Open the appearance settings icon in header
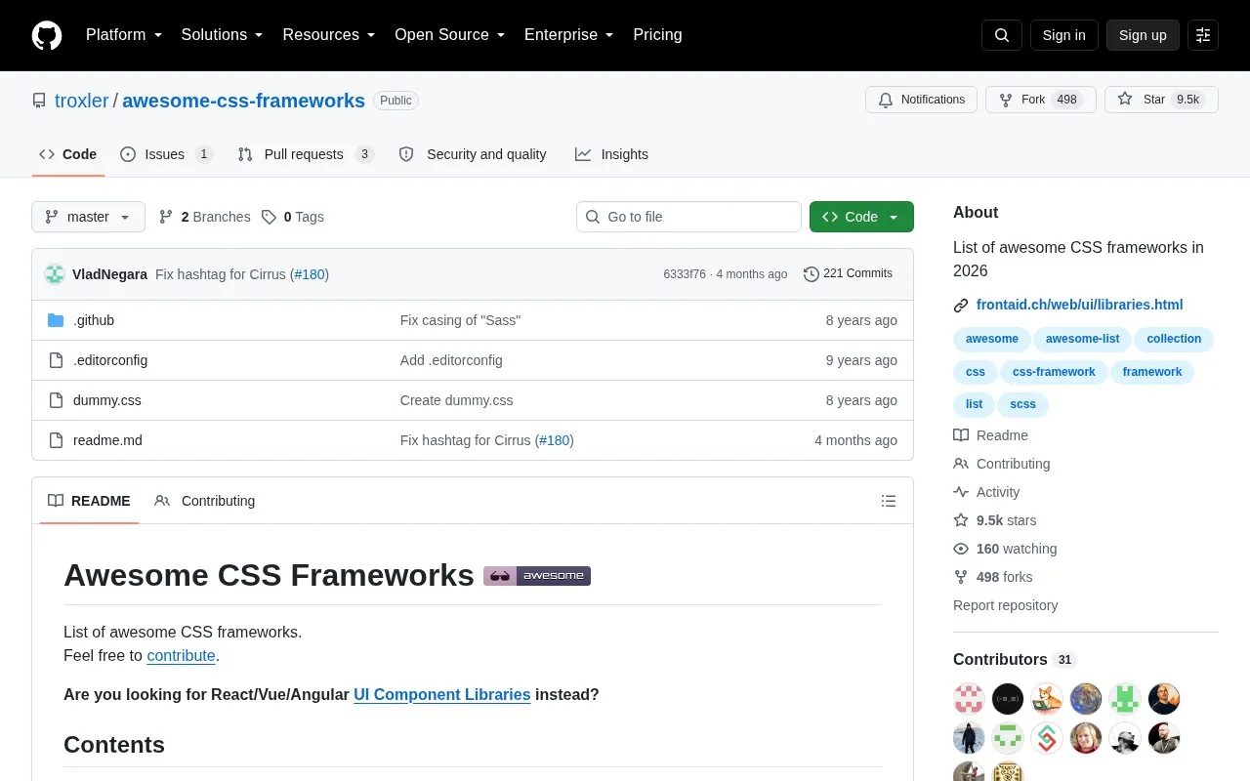Image resolution: width=1250 pixels, height=781 pixels. [x=1203, y=35]
